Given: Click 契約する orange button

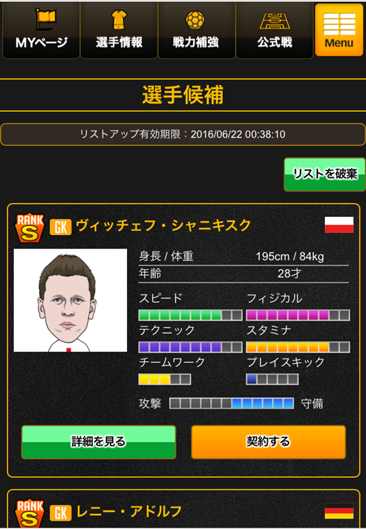Looking at the screenshot, I should pyautogui.click(x=268, y=442).
